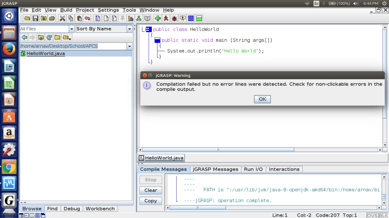
Task: Open the File menu
Action: (24, 10)
